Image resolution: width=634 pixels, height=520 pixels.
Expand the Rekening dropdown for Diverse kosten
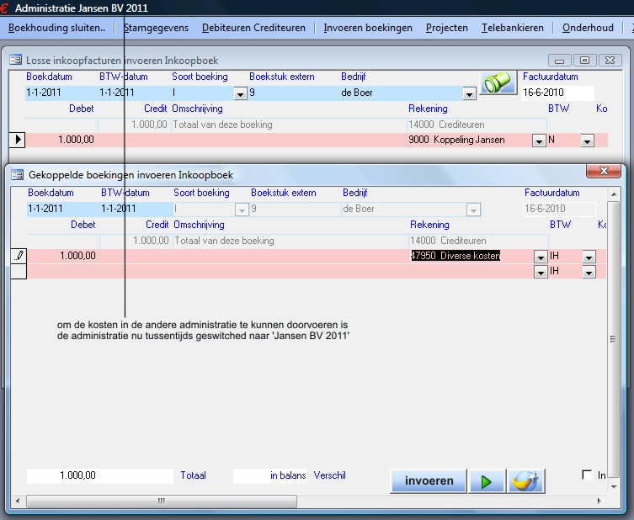click(x=540, y=257)
